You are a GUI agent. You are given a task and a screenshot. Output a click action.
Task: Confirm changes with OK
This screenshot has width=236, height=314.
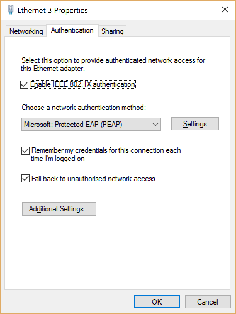[x=157, y=301]
